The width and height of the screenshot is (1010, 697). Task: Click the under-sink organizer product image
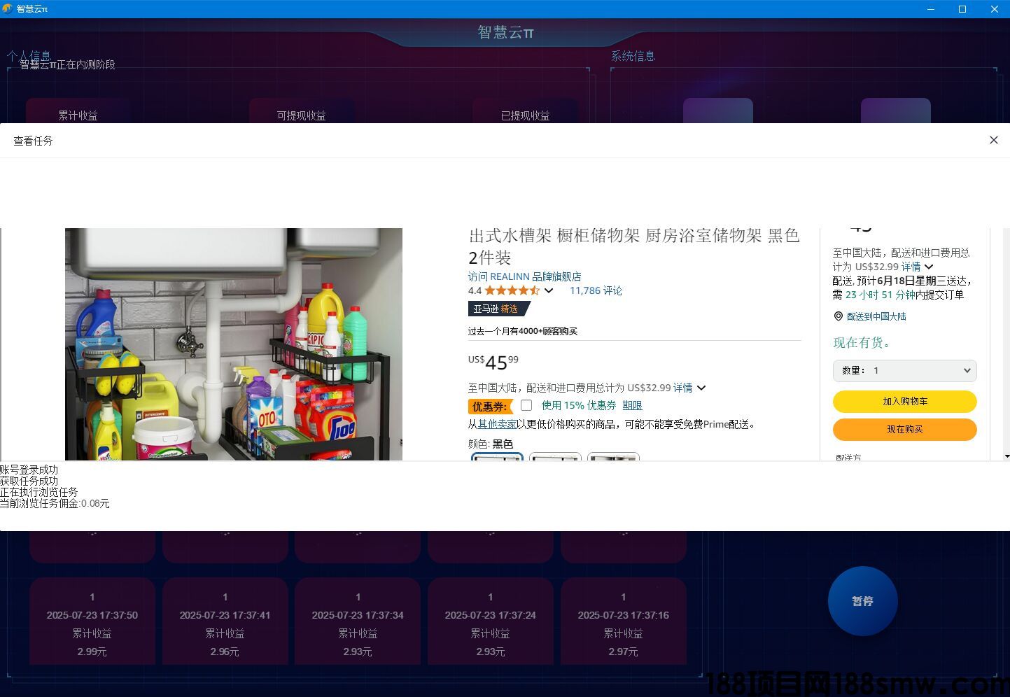point(234,344)
